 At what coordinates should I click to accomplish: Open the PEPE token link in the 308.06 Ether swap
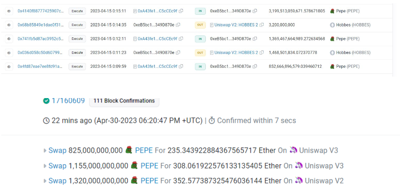[x=150, y=165]
